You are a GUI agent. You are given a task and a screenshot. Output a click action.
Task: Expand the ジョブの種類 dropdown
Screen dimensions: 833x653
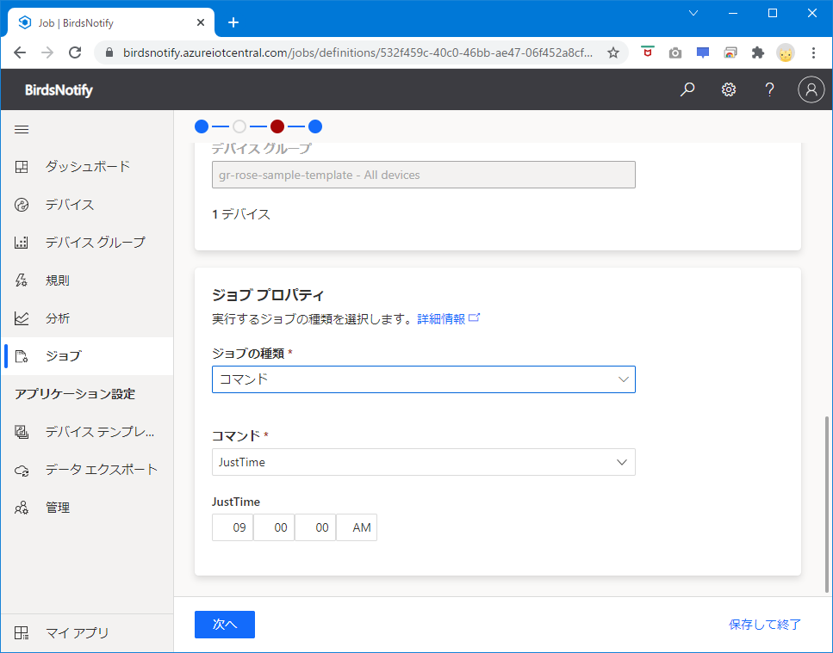pyautogui.click(x=423, y=379)
